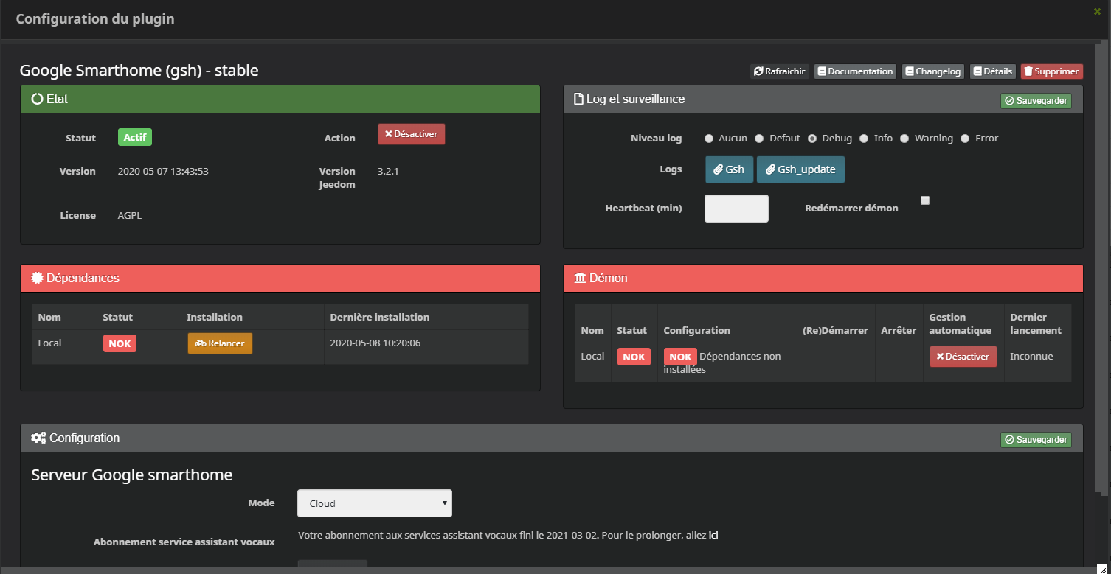Click the NOK status in Dépendances table
Viewport: 1111px width, 574px height.
pos(120,343)
